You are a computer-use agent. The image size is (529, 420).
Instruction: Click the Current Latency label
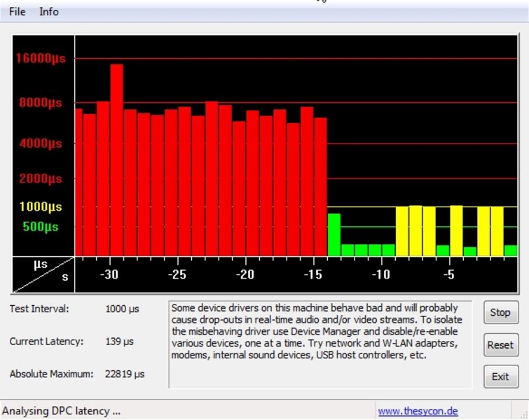click(46, 341)
